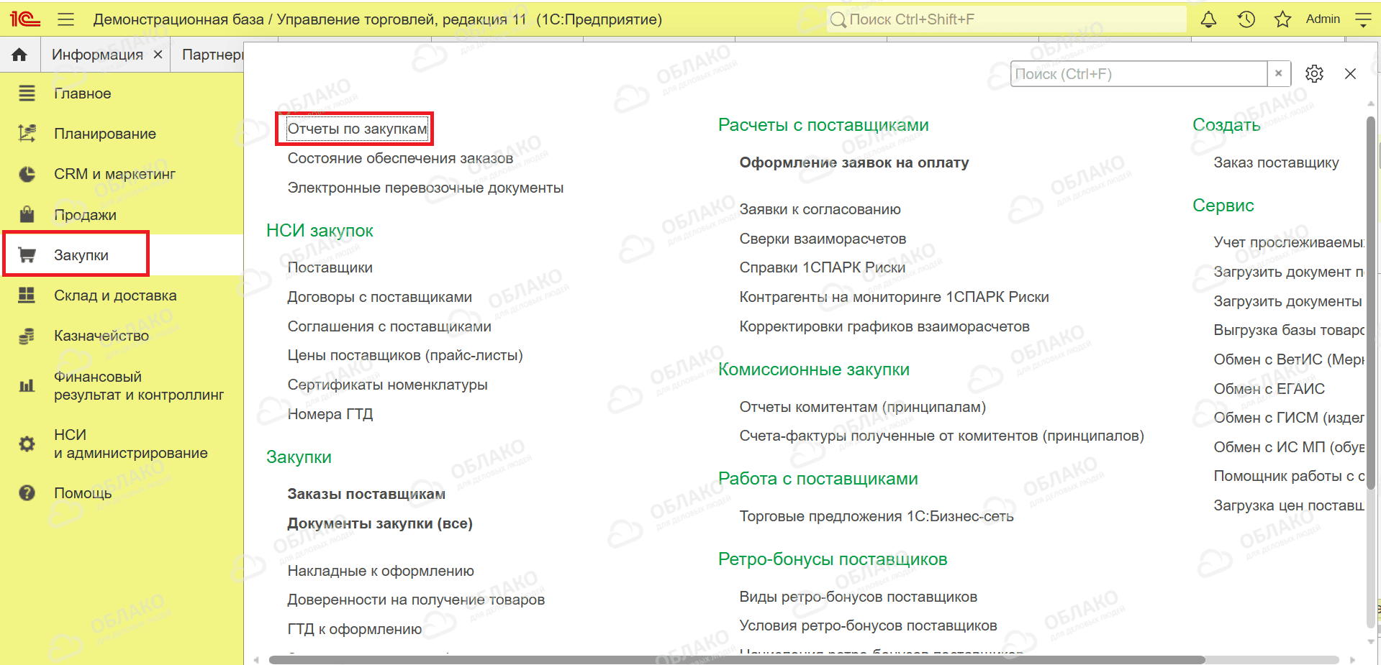Click the Продажи bag icon
Viewport: 1381px width, 665px height.
point(27,214)
